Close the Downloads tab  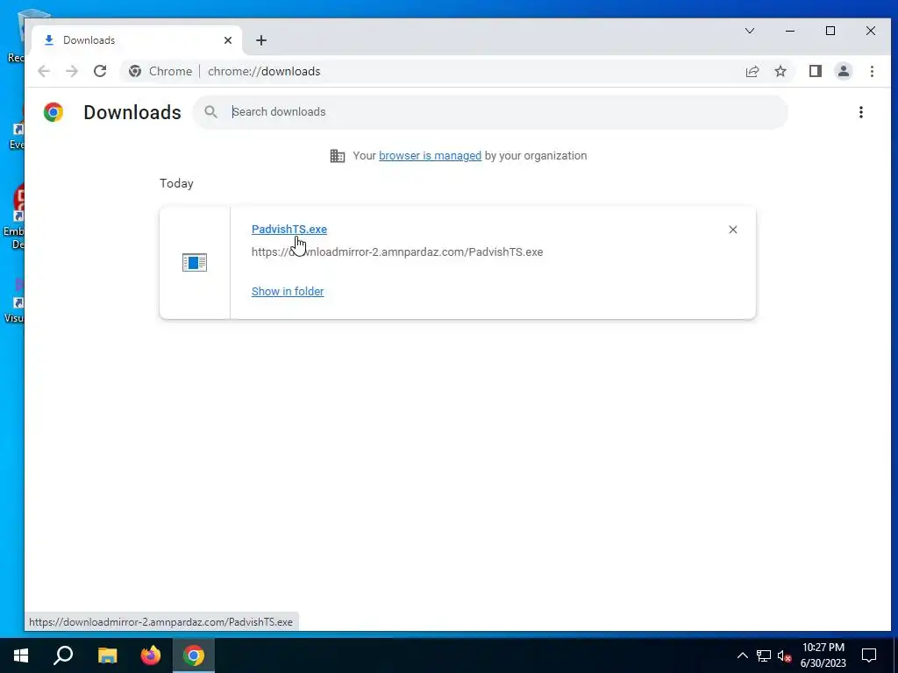click(228, 40)
